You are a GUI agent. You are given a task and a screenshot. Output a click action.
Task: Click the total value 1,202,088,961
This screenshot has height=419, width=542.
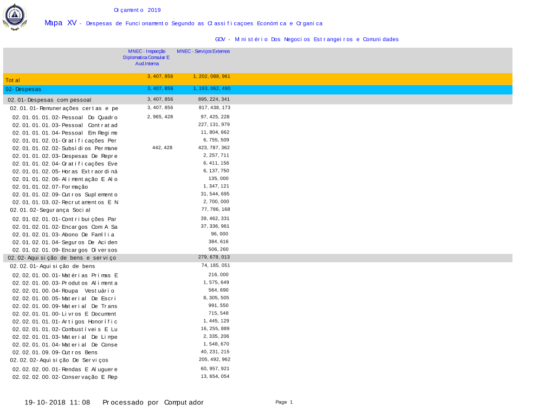[x=211, y=76]
